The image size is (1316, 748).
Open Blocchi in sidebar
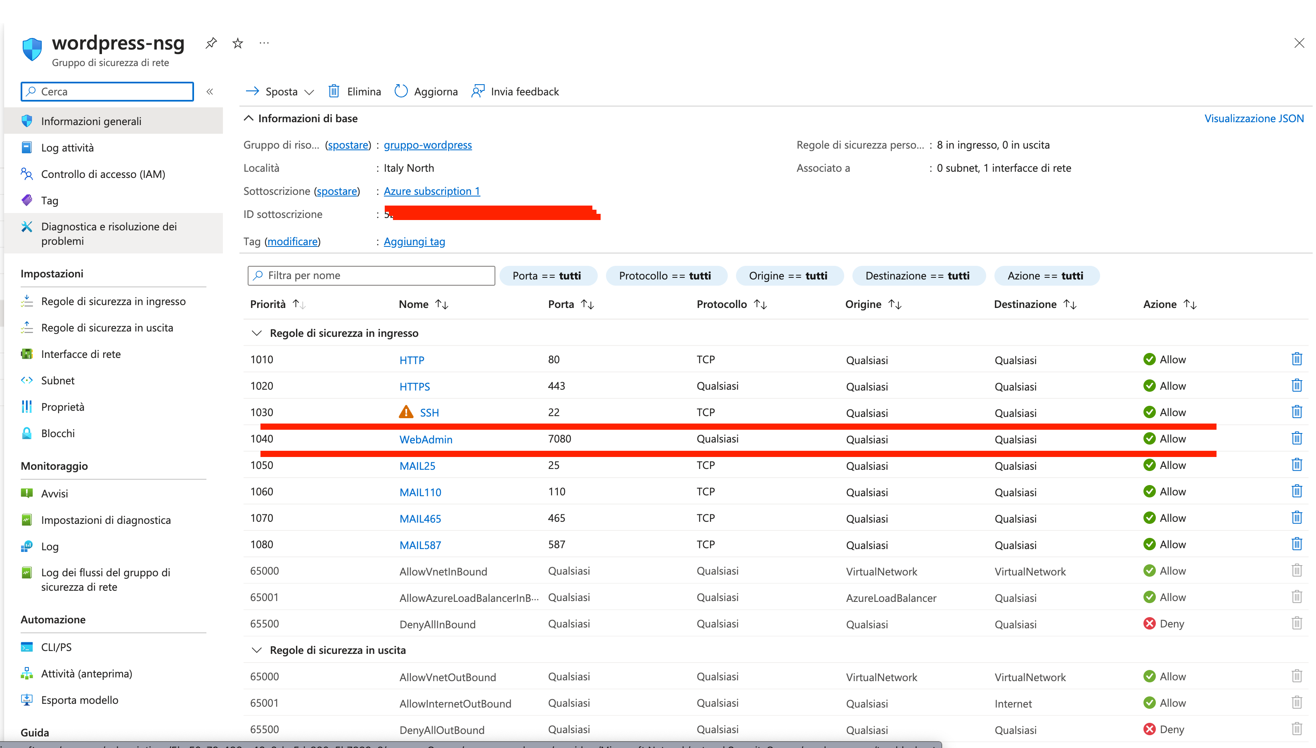click(x=114, y=433)
